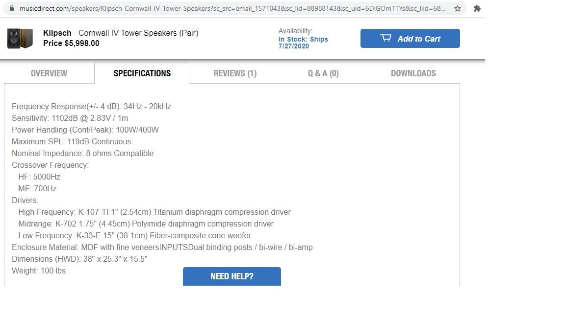The image size is (565, 317).
Task: Switch to the Overview tab
Action: point(49,73)
